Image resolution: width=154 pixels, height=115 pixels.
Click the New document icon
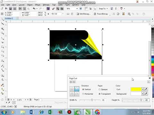(2, 9)
